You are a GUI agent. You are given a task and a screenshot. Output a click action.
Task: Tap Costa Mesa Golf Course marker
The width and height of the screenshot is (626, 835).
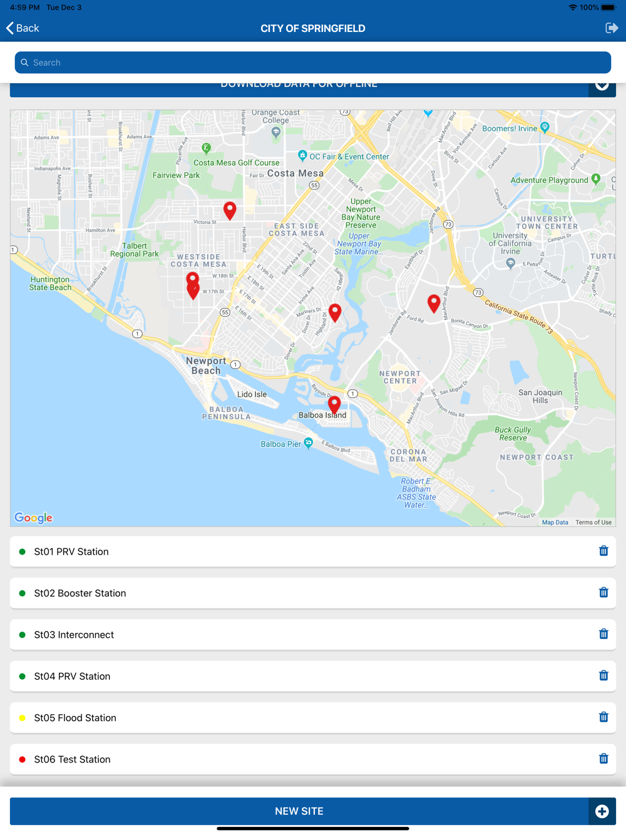pyautogui.click(x=206, y=148)
